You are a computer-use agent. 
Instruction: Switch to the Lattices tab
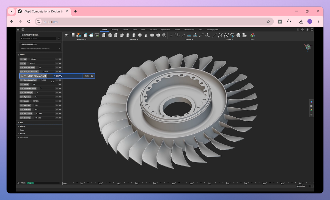pos(125,29)
